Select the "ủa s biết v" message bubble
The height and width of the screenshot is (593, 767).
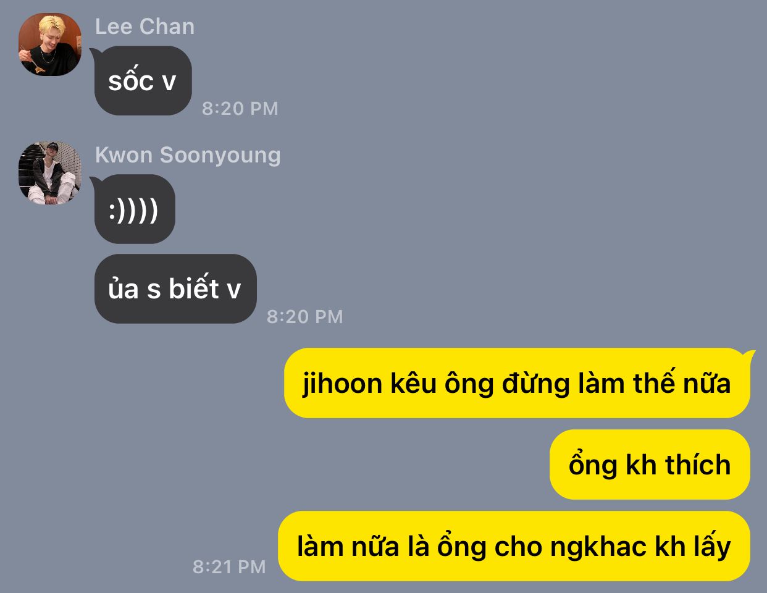[175, 288]
